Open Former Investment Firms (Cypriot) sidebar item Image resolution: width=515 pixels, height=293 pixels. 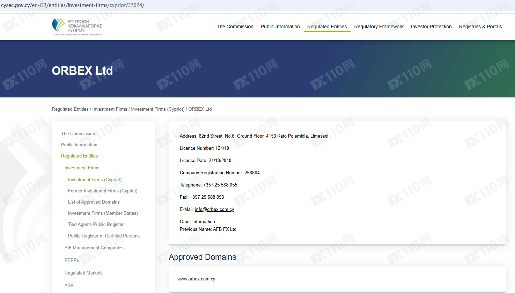tap(103, 191)
